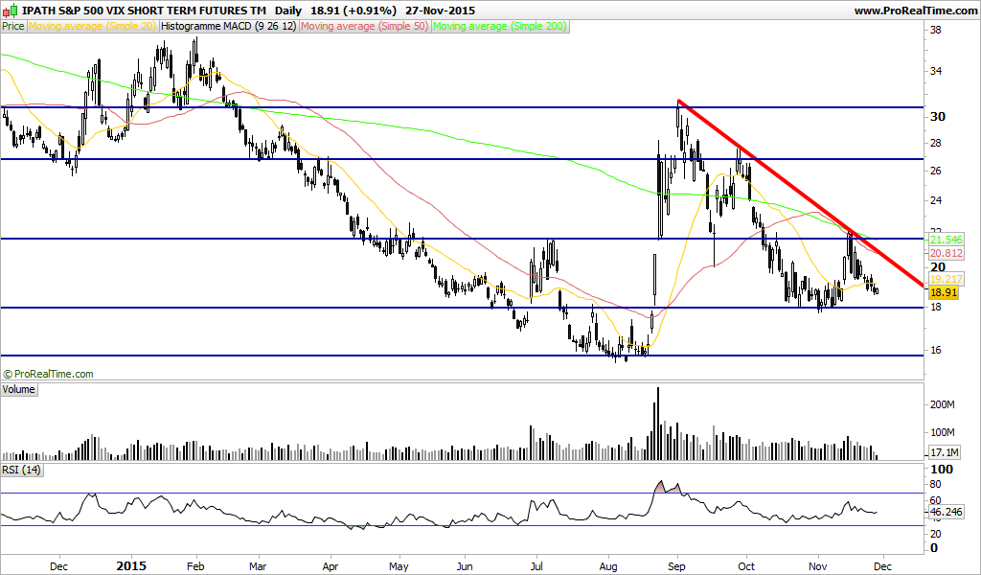981x575 pixels.
Task: Click the Sep label on time axis
Action: pyautogui.click(x=677, y=566)
